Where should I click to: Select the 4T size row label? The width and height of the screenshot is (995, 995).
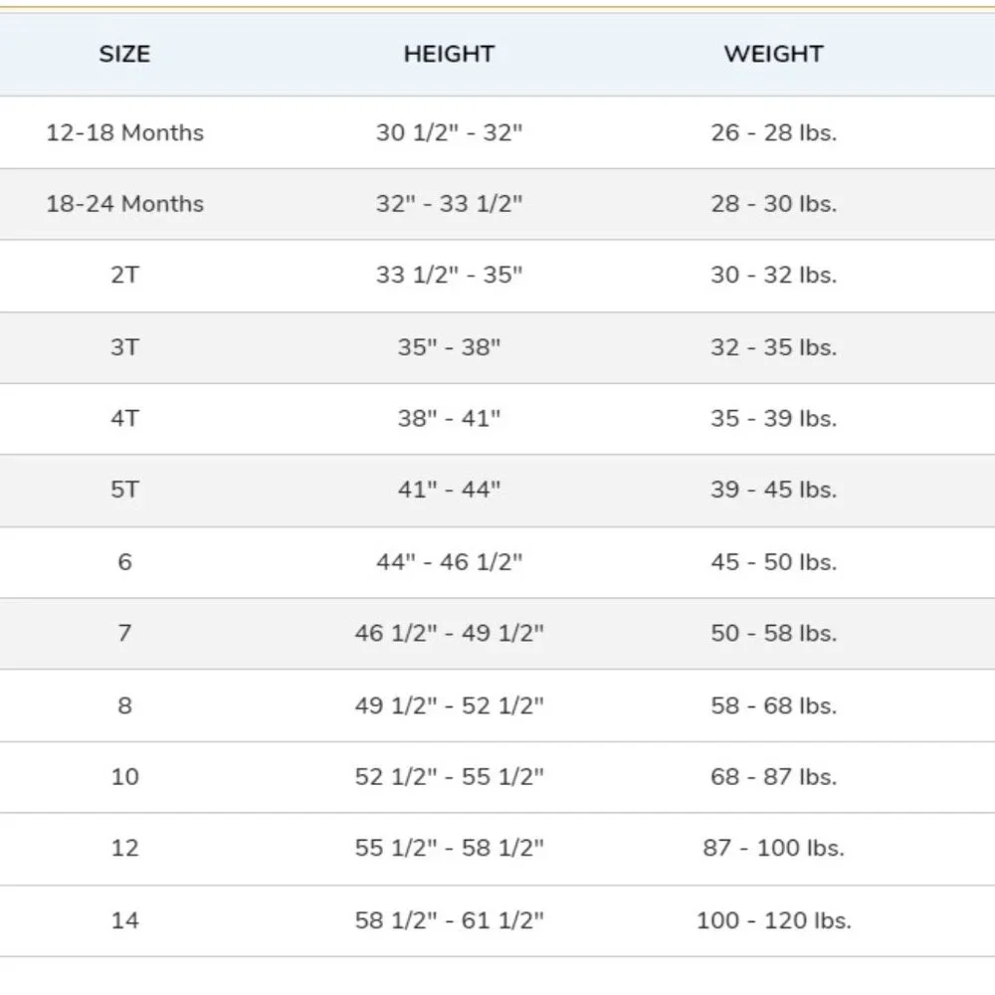tap(124, 418)
